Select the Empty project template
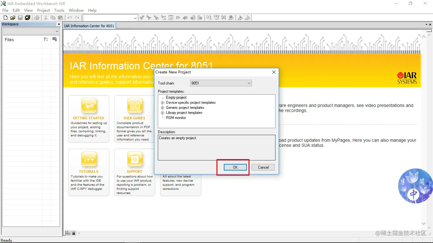Screen dimensions: 433x243 pyautogui.click(x=176, y=97)
